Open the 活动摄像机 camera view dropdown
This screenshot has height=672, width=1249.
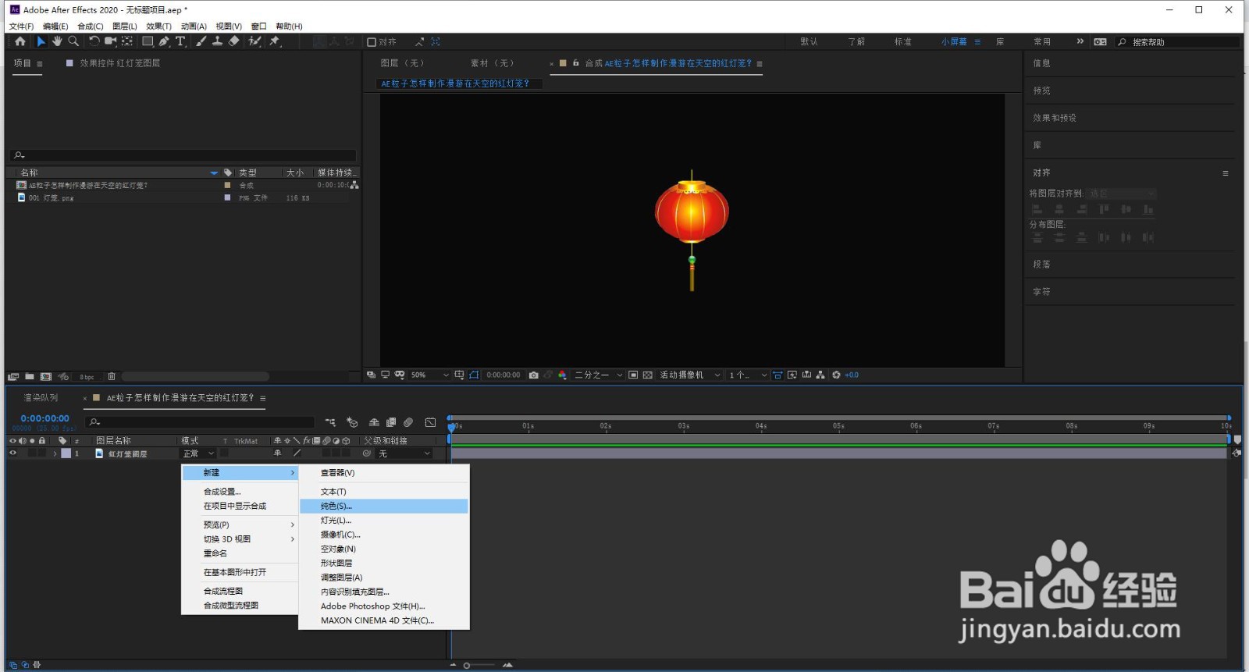click(x=690, y=375)
